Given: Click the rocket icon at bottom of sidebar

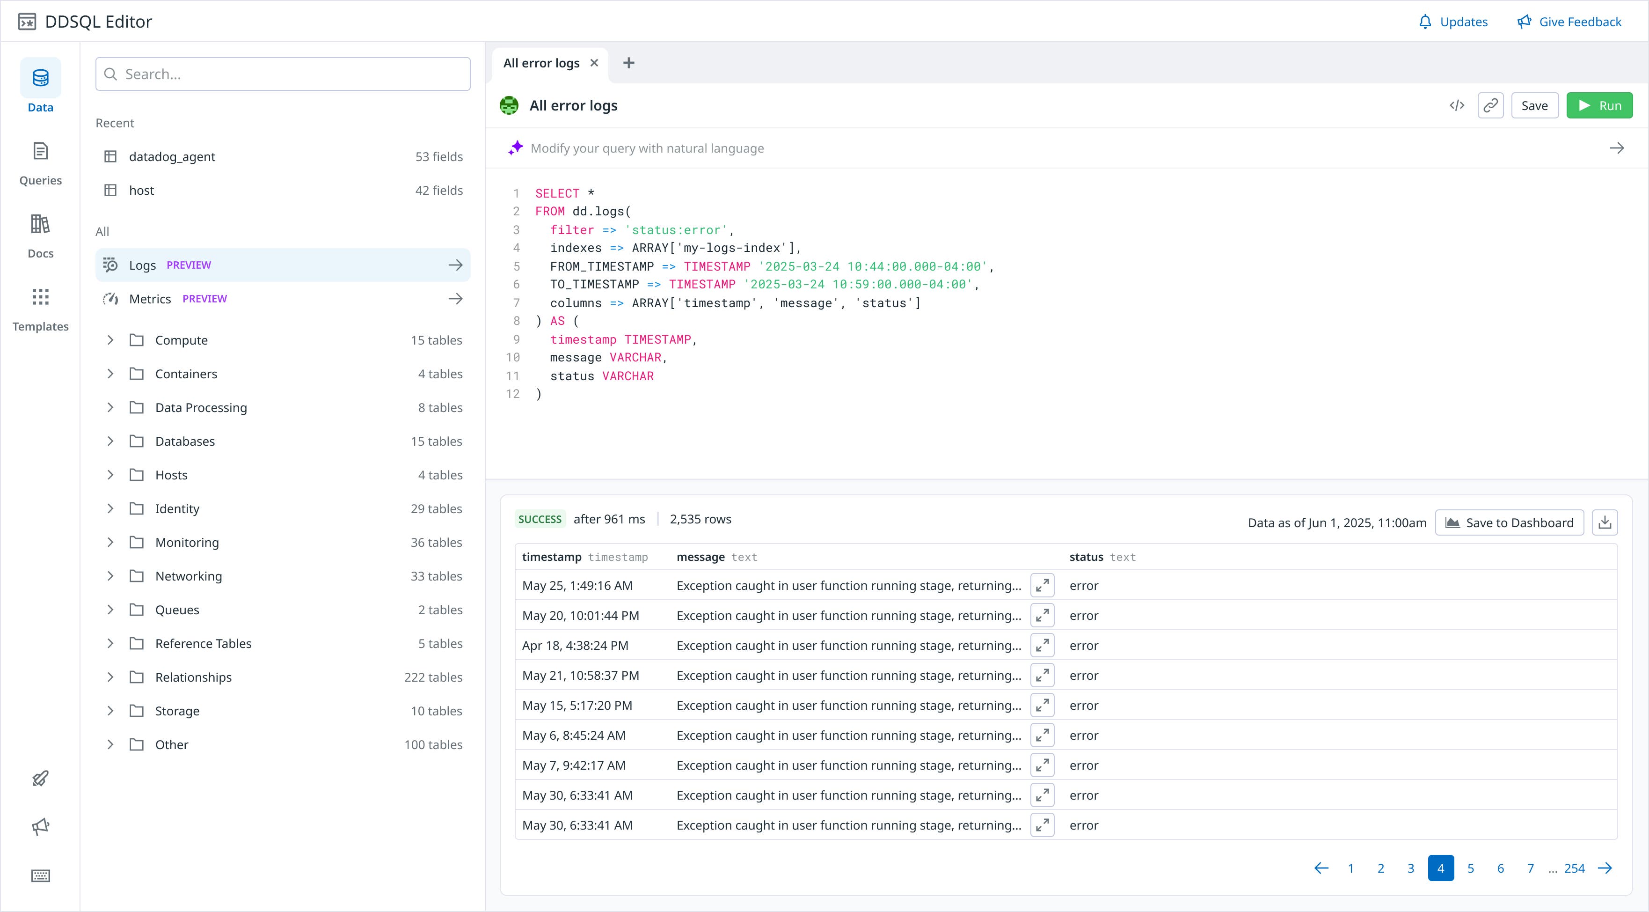Looking at the screenshot, I should (40, 778).
